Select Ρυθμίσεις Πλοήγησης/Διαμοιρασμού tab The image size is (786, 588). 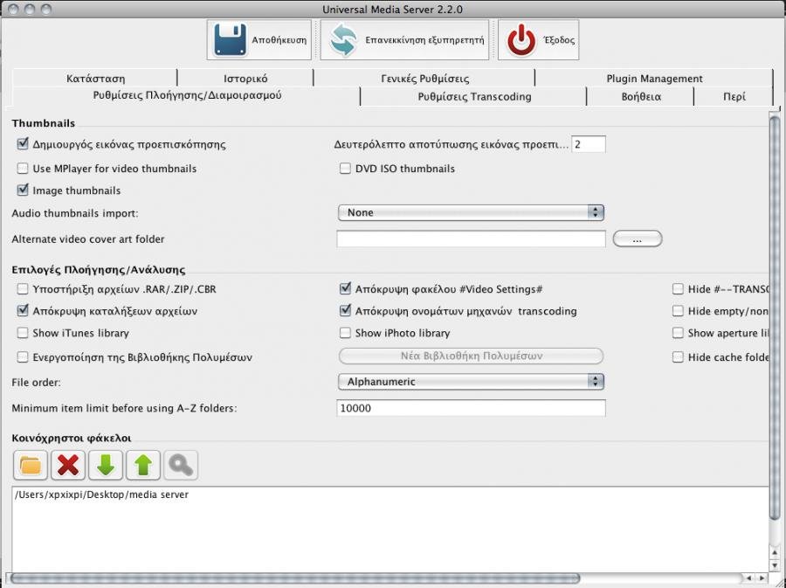coord(187,96)
